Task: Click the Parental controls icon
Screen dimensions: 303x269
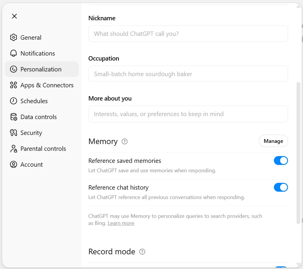Action: (x=14, y=149)
